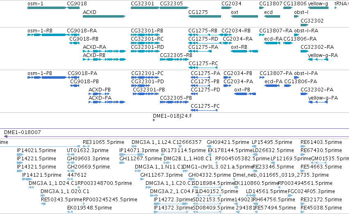Click the LP15495.5prime EST label

272,142
